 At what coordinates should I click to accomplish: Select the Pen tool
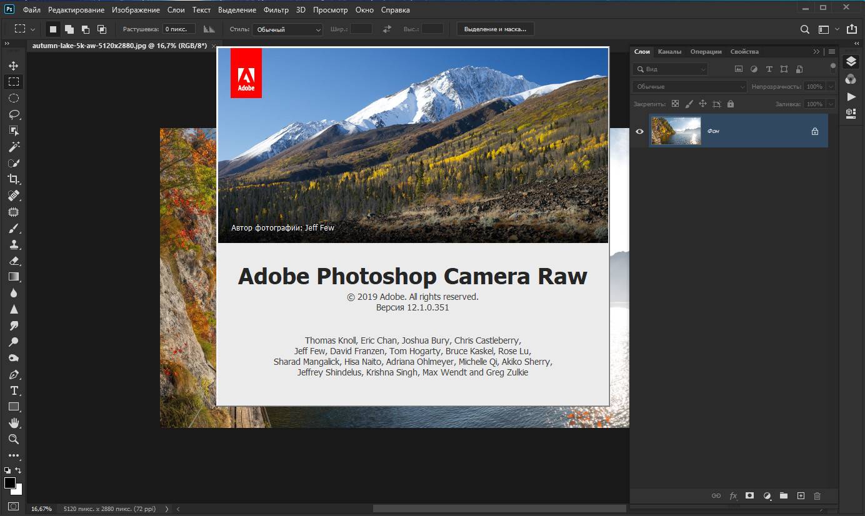click(13, 374)
